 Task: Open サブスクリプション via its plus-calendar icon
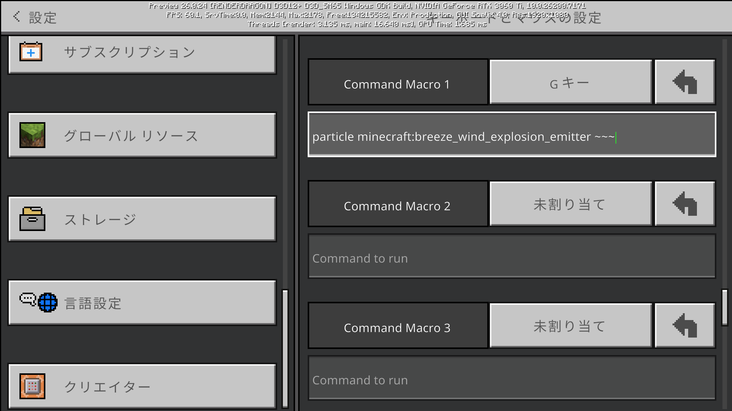point(31,52)
